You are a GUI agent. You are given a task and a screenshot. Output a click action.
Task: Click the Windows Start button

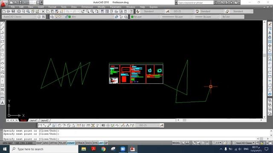point(5,149)
